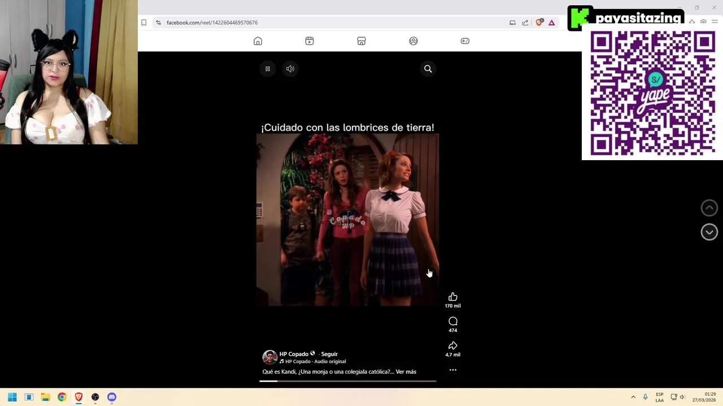Image resolution: width=723 pixels, height=406 pixels.
Task: Expand caption with Ver más
Action: [406, 372]
